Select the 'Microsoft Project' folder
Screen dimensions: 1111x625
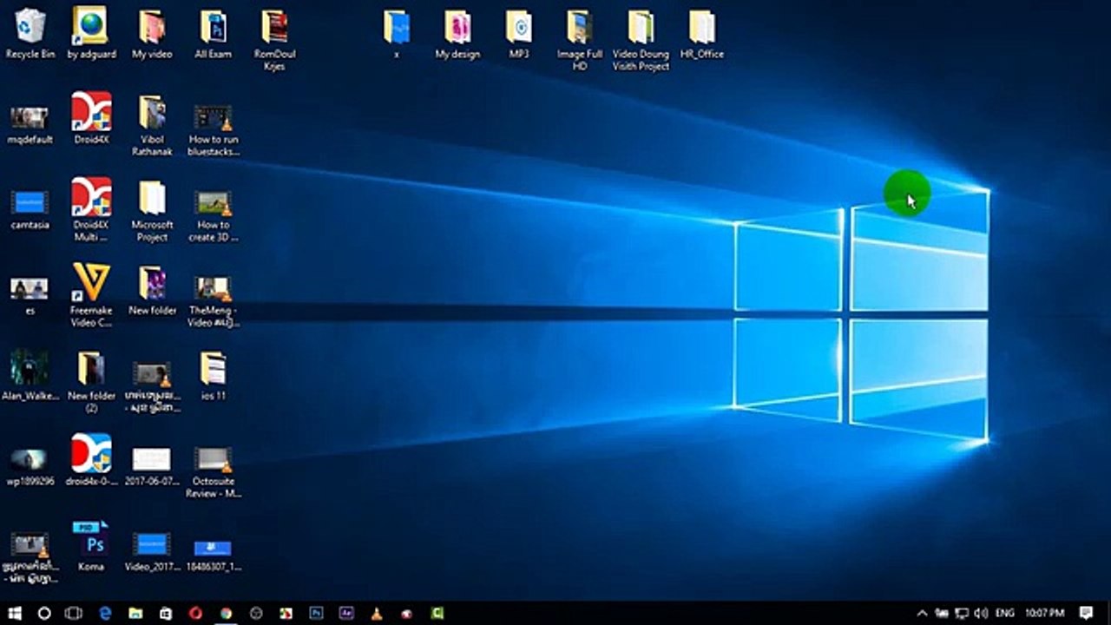tap(152, 211)
